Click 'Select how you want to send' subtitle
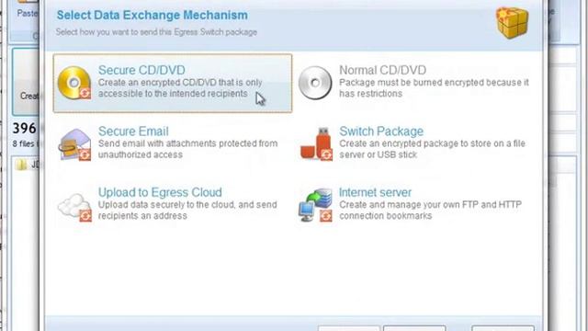Screen dimensions: 588x331 click(x=156, y=32)
